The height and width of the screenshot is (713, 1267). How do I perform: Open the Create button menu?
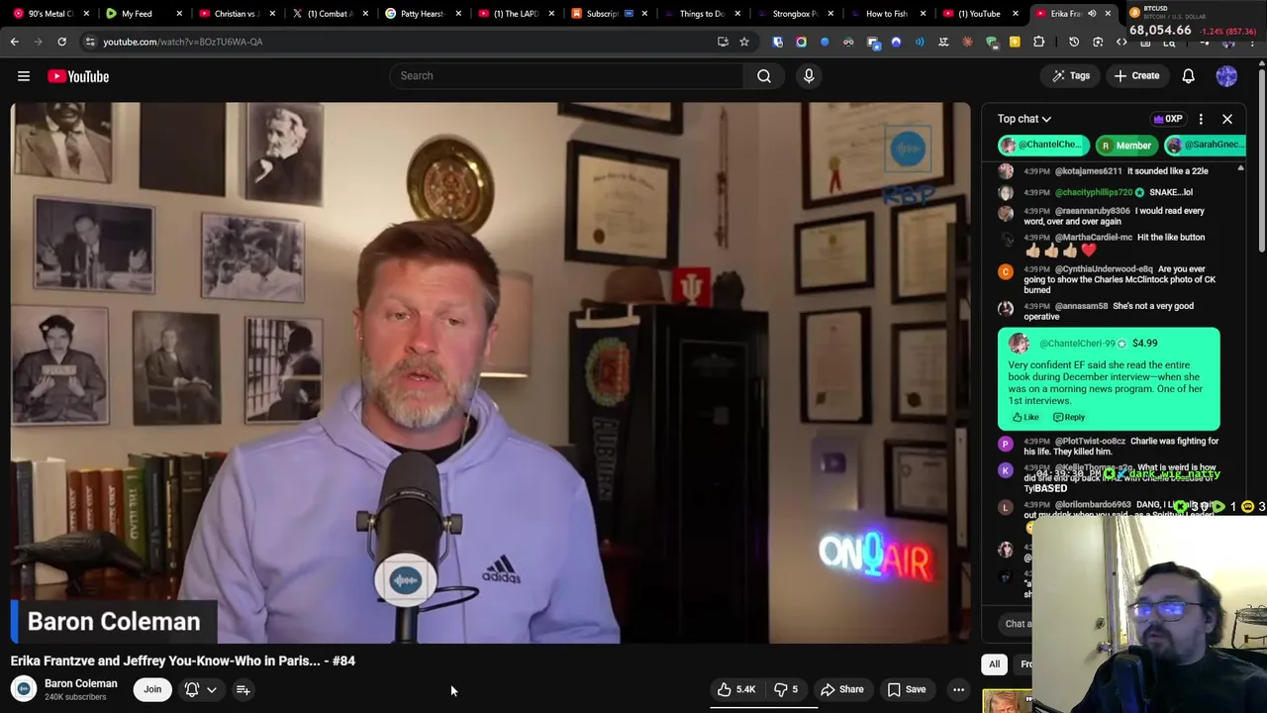point(1136,76)
